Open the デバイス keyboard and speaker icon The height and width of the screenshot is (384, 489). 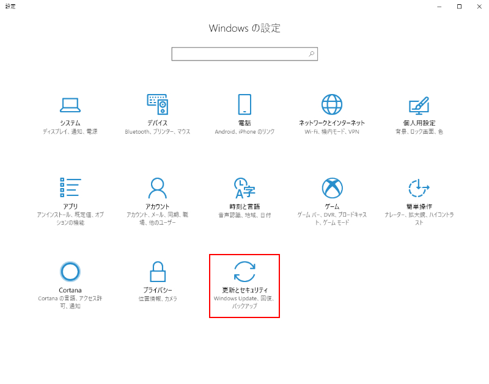point(158,104)
